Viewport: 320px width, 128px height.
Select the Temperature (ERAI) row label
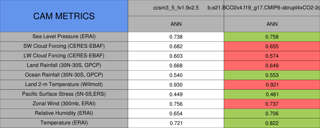(x=64, y=123)
